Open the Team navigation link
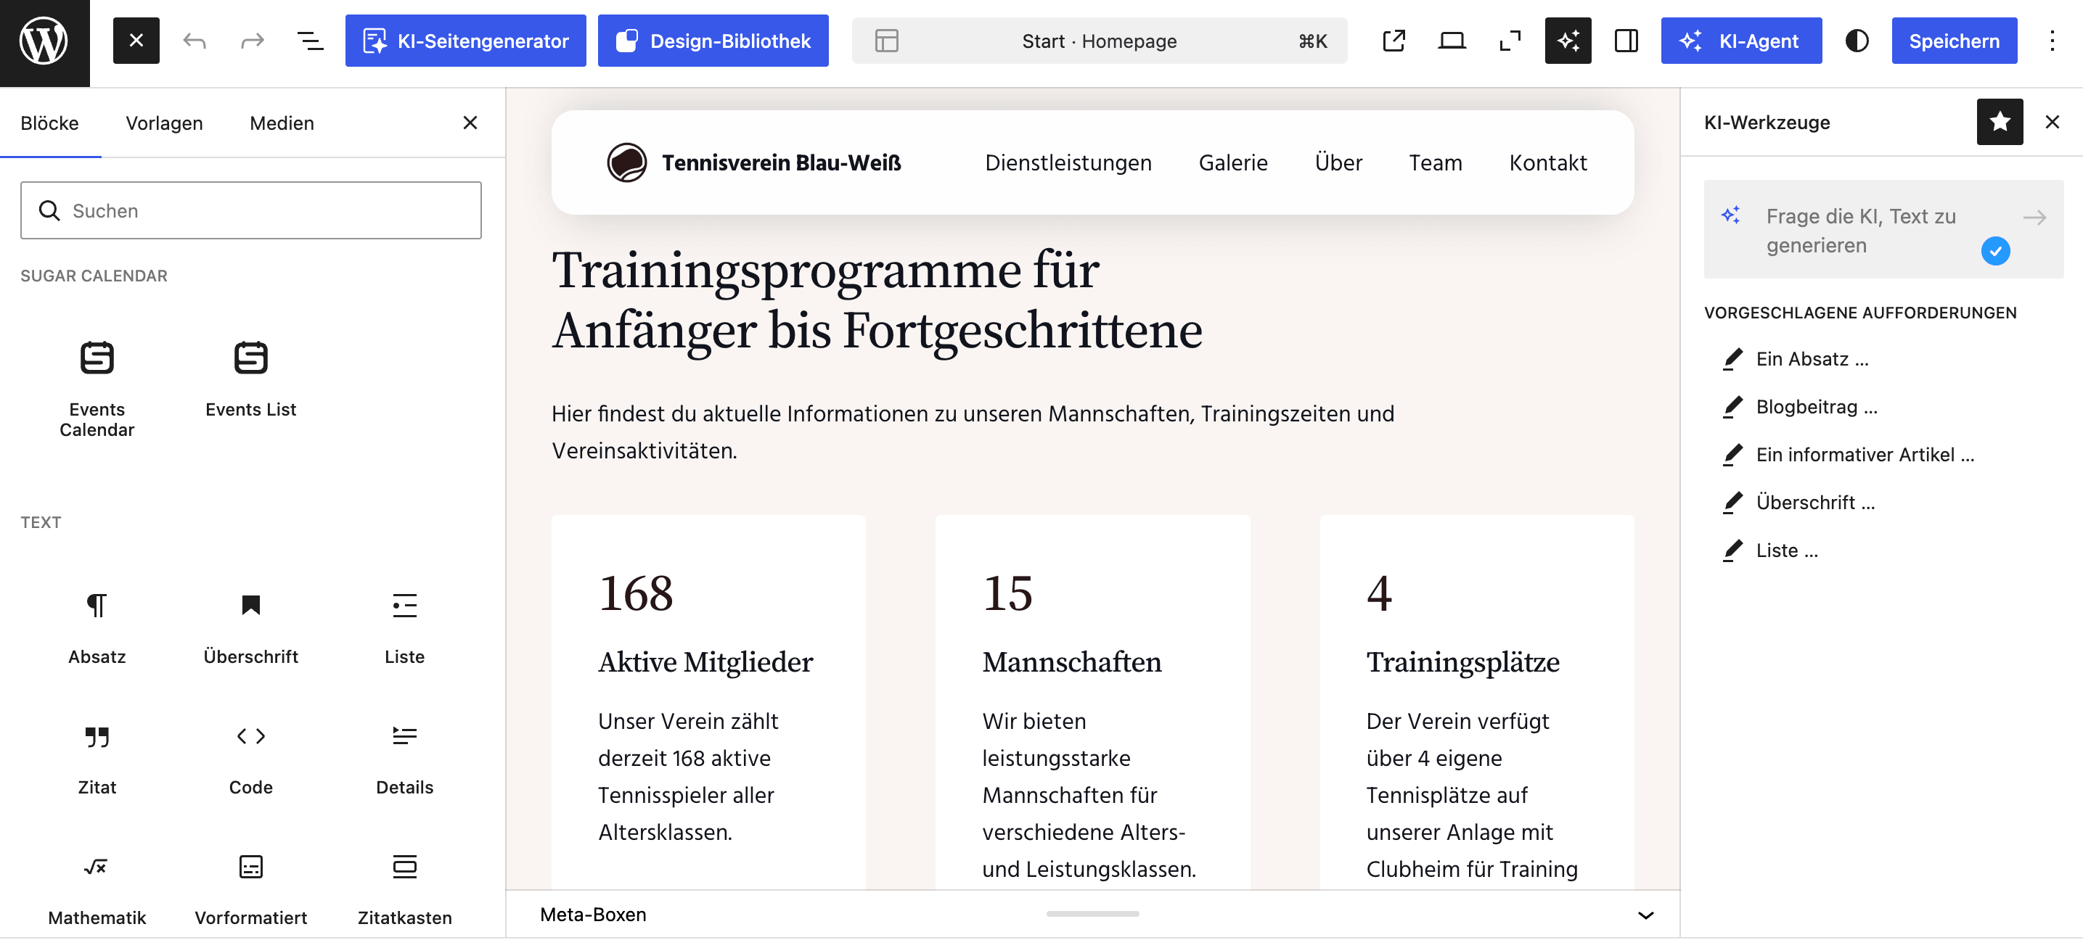This screenshot has height=940, width=2083. [x=1436, y=162]
